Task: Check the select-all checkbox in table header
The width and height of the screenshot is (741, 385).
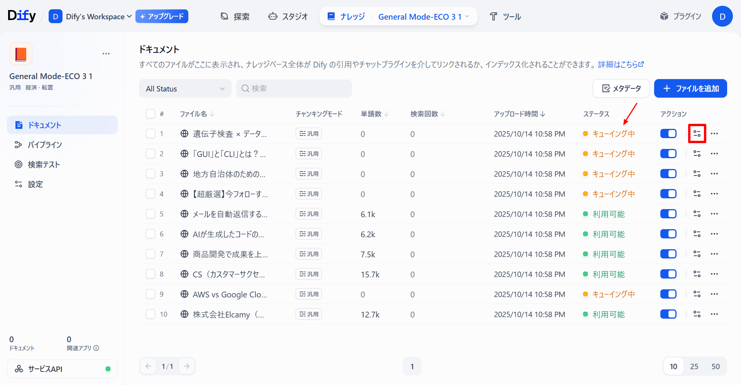Action: (x=151, y=114)
